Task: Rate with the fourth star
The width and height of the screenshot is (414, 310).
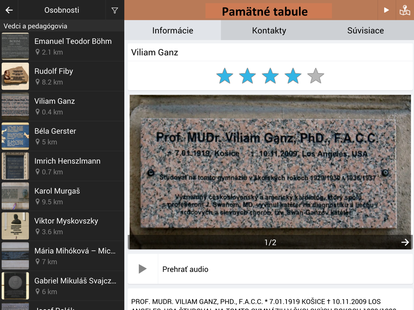Action: 293,76
